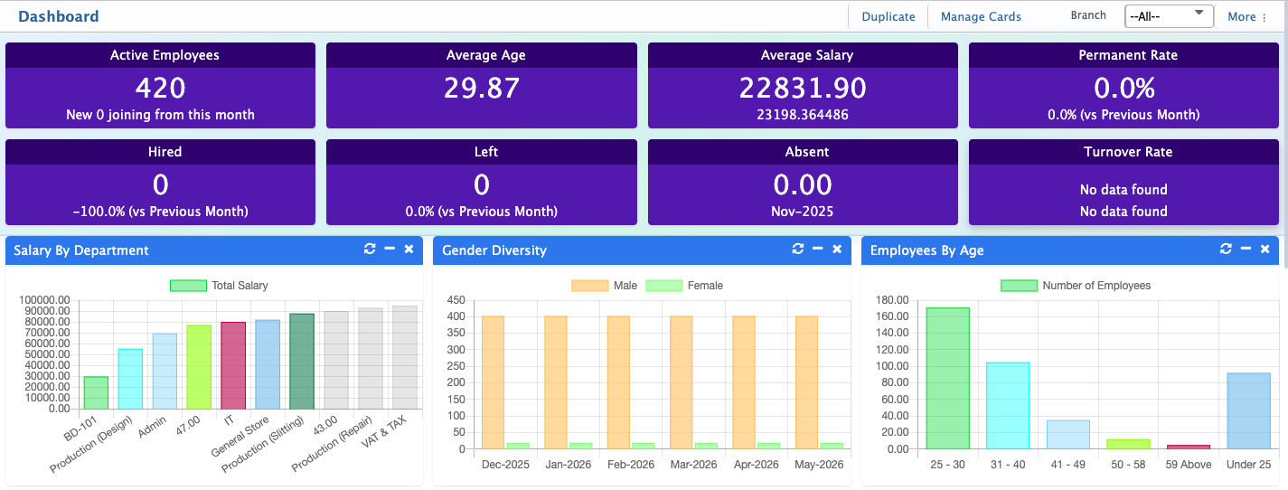This screenshot has height=490, width=1288.
Task: Refresh the Employees By Age chart
Action: click(x=1227, y=250)
